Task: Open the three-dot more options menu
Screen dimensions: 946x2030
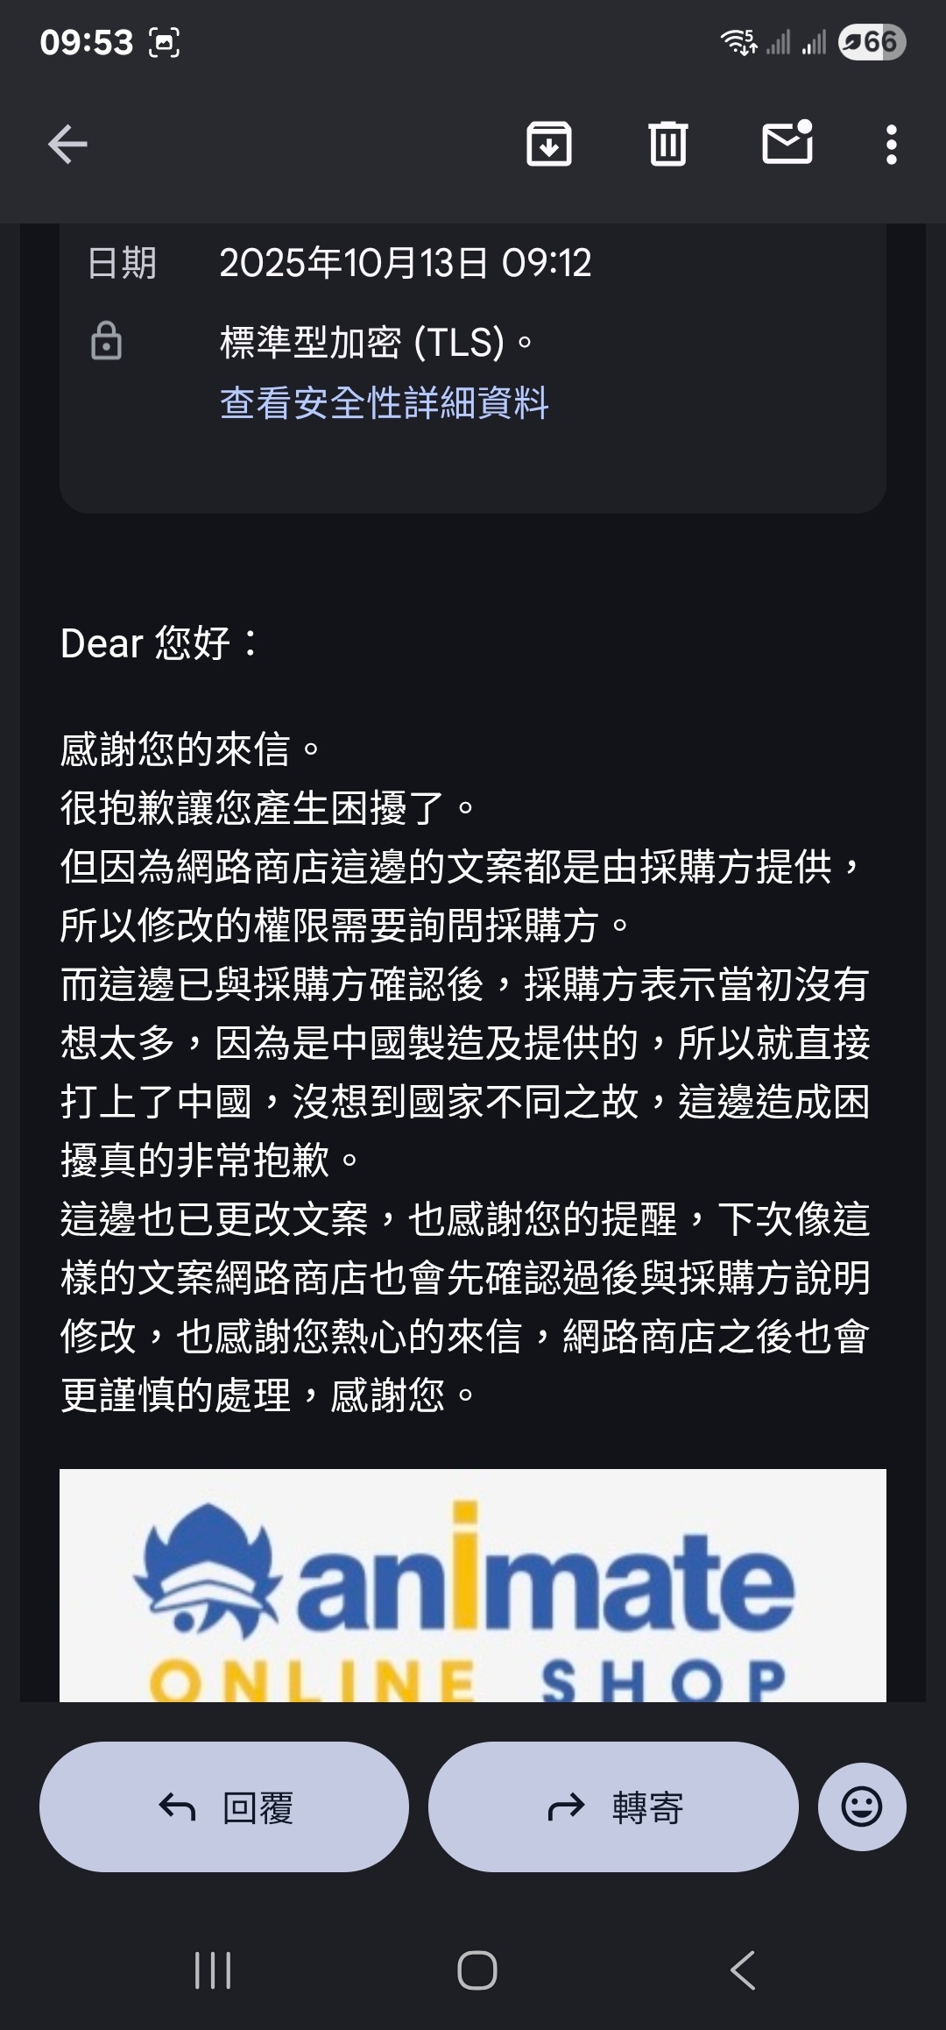Action: [891, 145]
